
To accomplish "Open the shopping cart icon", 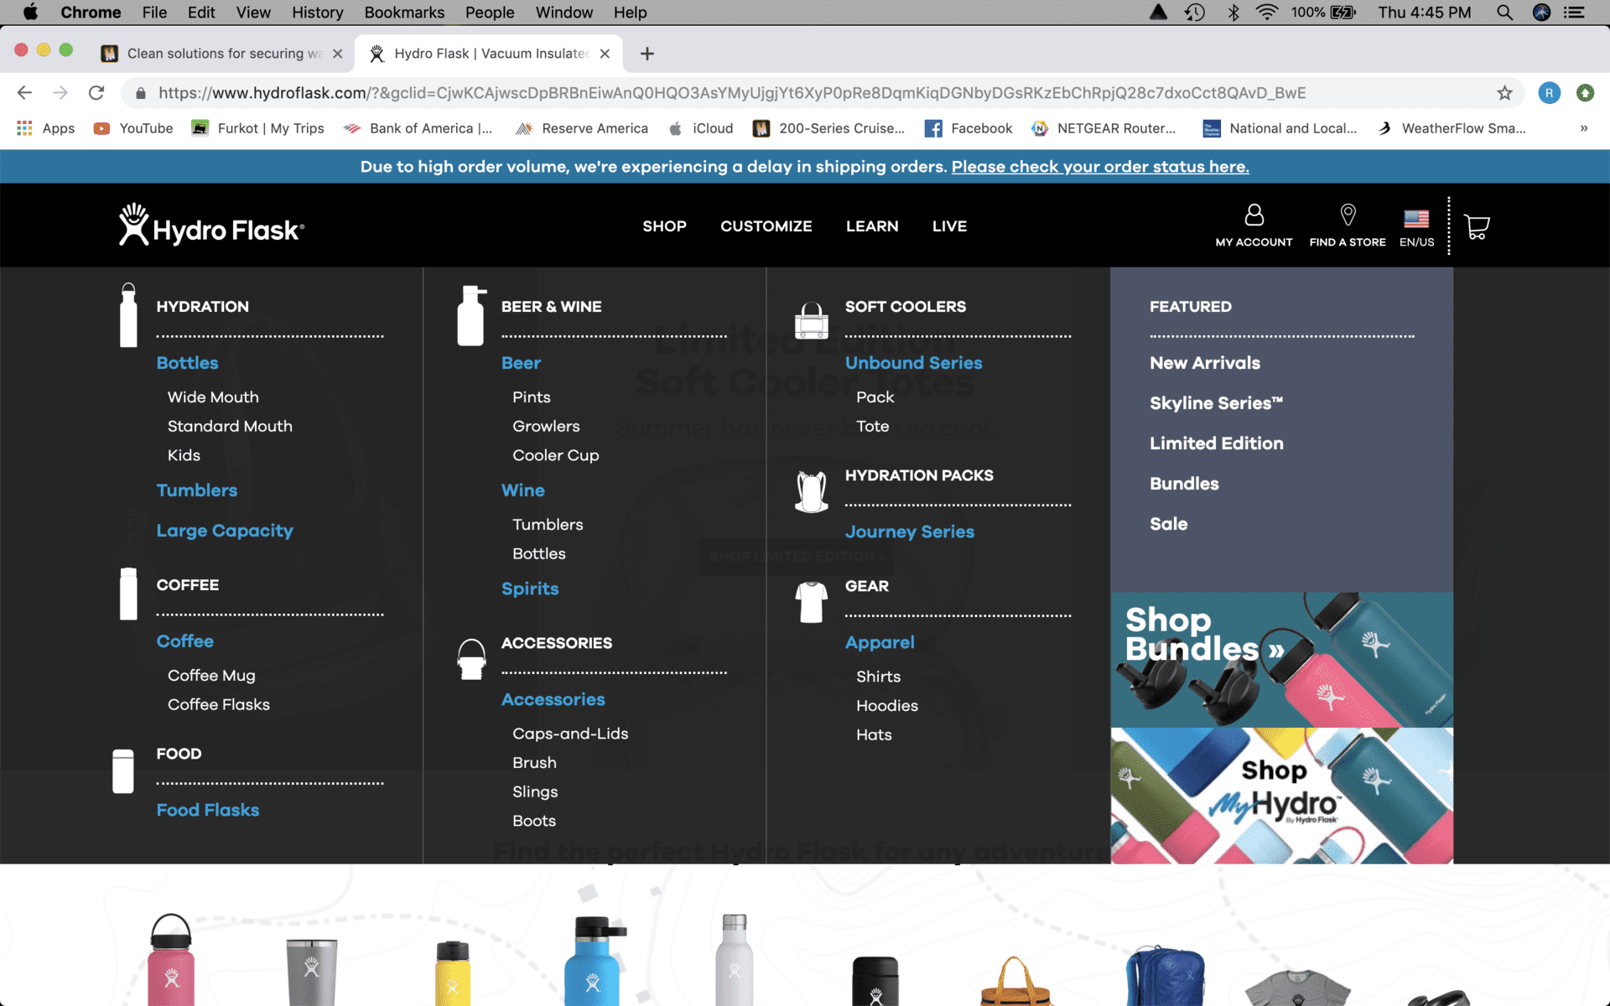I will coord(1477,226).
